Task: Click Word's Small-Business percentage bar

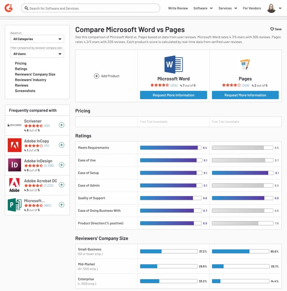Action: point(169,252)
